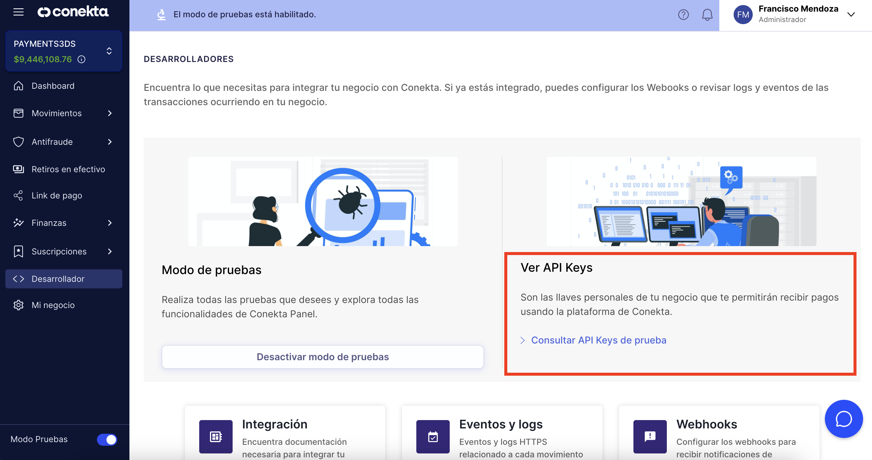Click the developer coding illustration
The height and width of the screenshot is (460, 872).
click(681, 201)
